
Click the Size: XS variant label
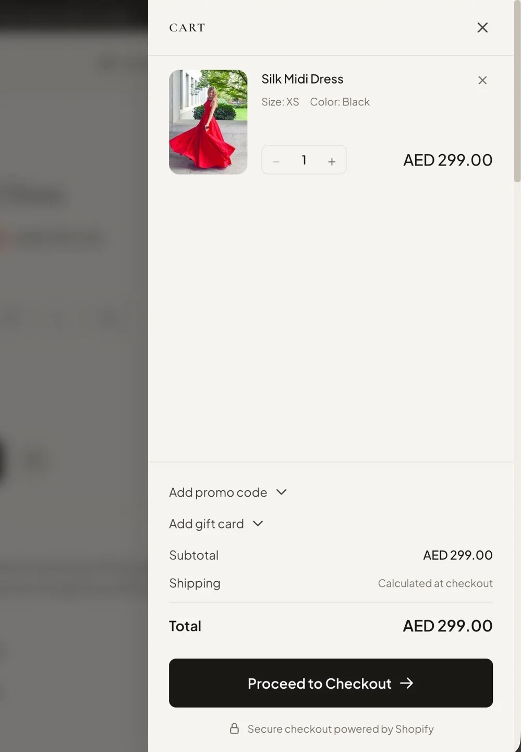(281, 102)
